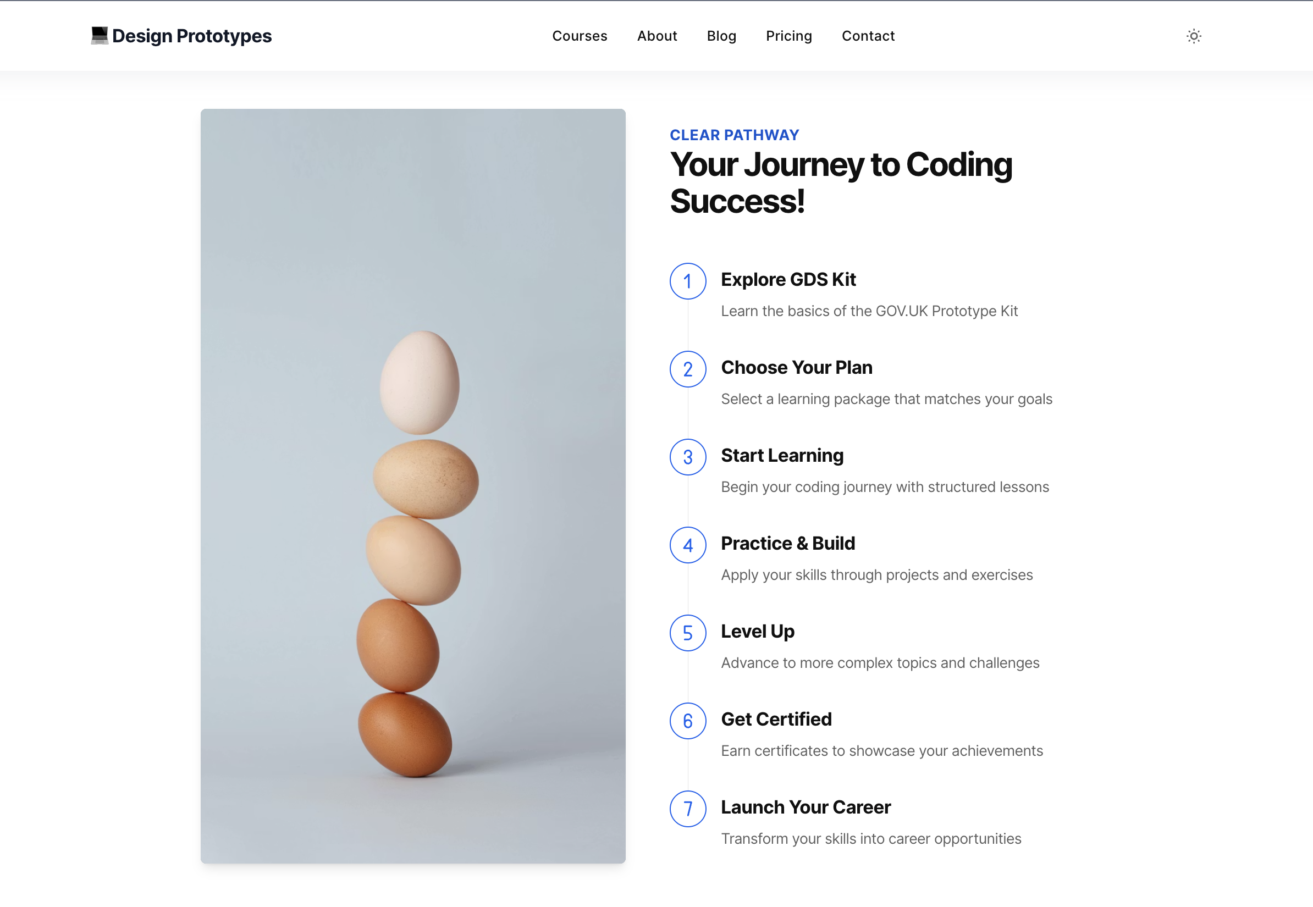Viewport: 1313px width, 907px height.
Task: Select the Explore GDS Kit step title
Action: (x=788, y=280)
